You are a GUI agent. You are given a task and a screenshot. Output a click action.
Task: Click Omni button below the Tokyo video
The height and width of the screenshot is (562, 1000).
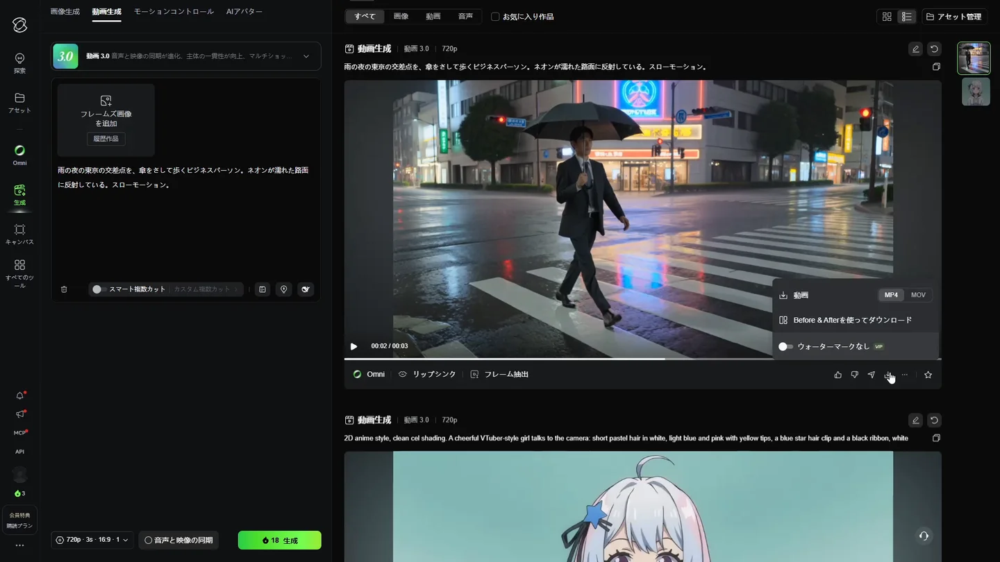[369, 375]
